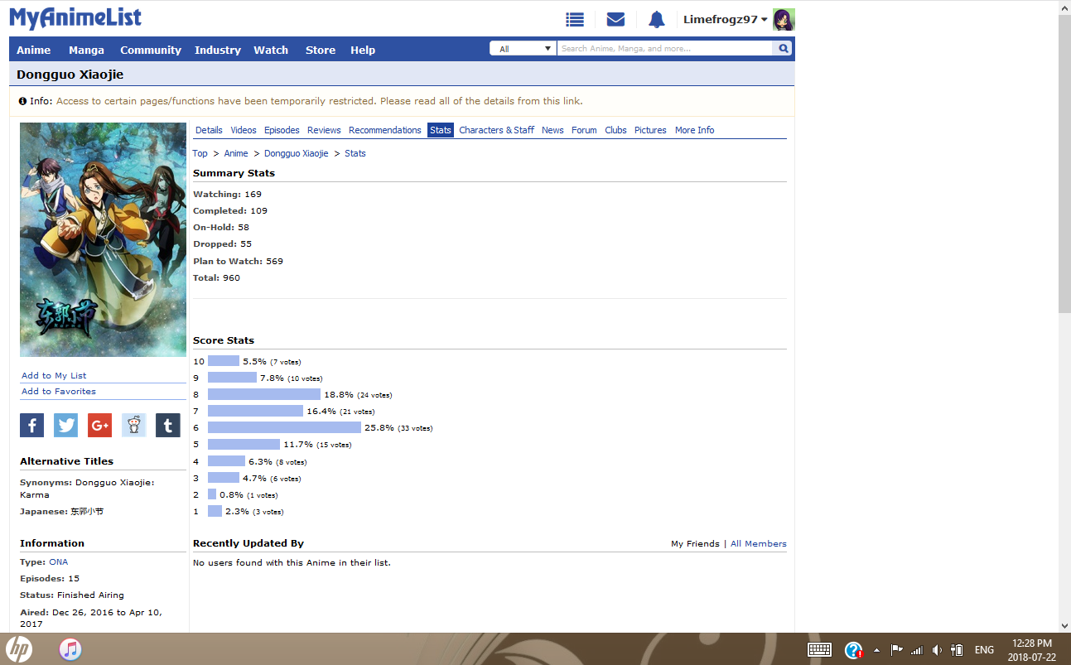Click the Dongguo Xiaojie cover image
Image resolution: width=1071 pixels, height=665 pixels.
(103, 240)
